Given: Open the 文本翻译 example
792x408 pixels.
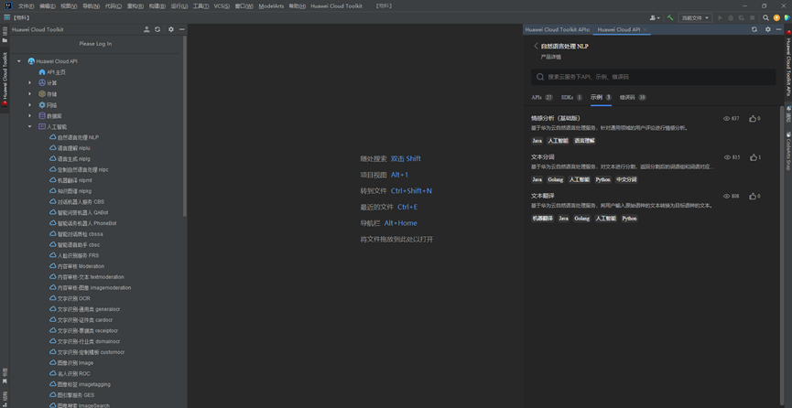Looking at the screenshot, I should [543, 196].
